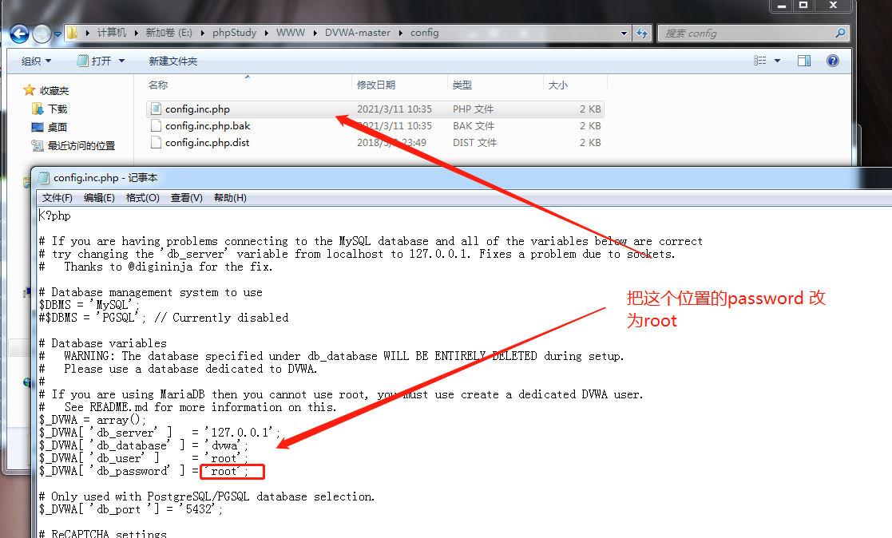The image size is (892, 538).
Task: Open the 组织 dropdown menu
Action: coord(36,61)
